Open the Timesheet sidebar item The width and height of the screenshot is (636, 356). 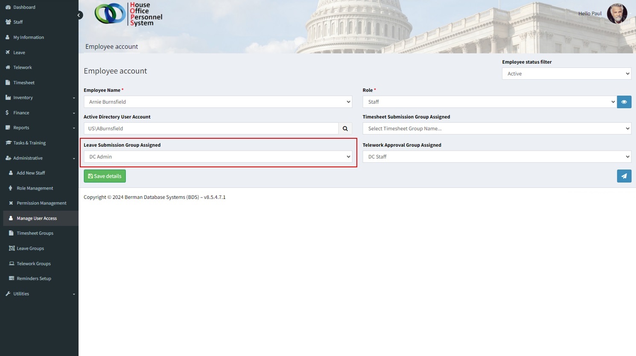coord(24,83)
